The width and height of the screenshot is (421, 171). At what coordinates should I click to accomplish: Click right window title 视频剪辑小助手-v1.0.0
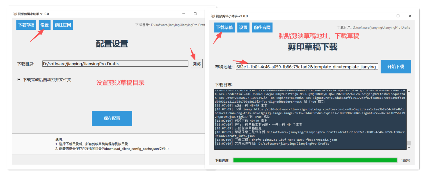coord(232,16)
